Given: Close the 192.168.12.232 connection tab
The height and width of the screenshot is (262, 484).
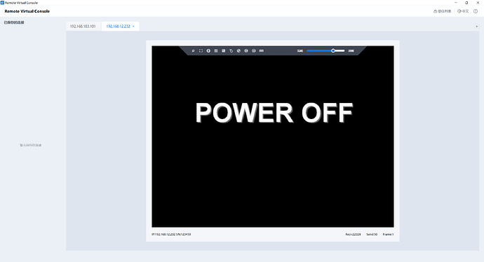Looking at the screenshot, I should tap(133, 27).
